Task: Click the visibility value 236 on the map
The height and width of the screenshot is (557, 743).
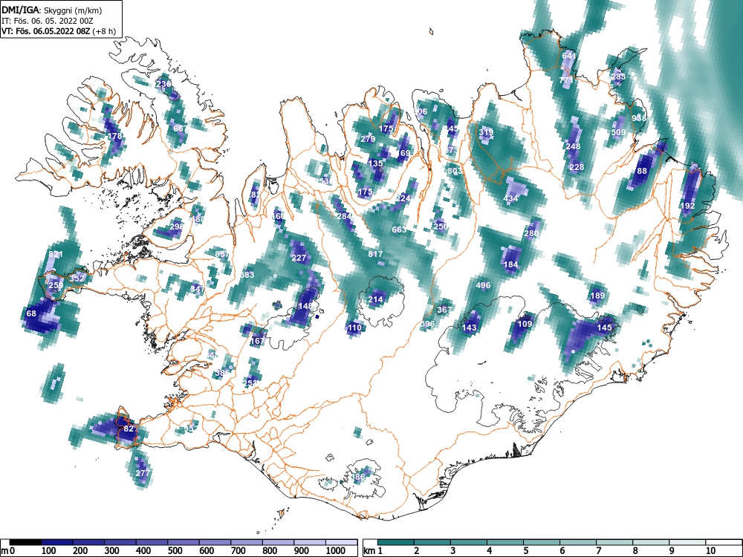Action: [x=163, y=85]
